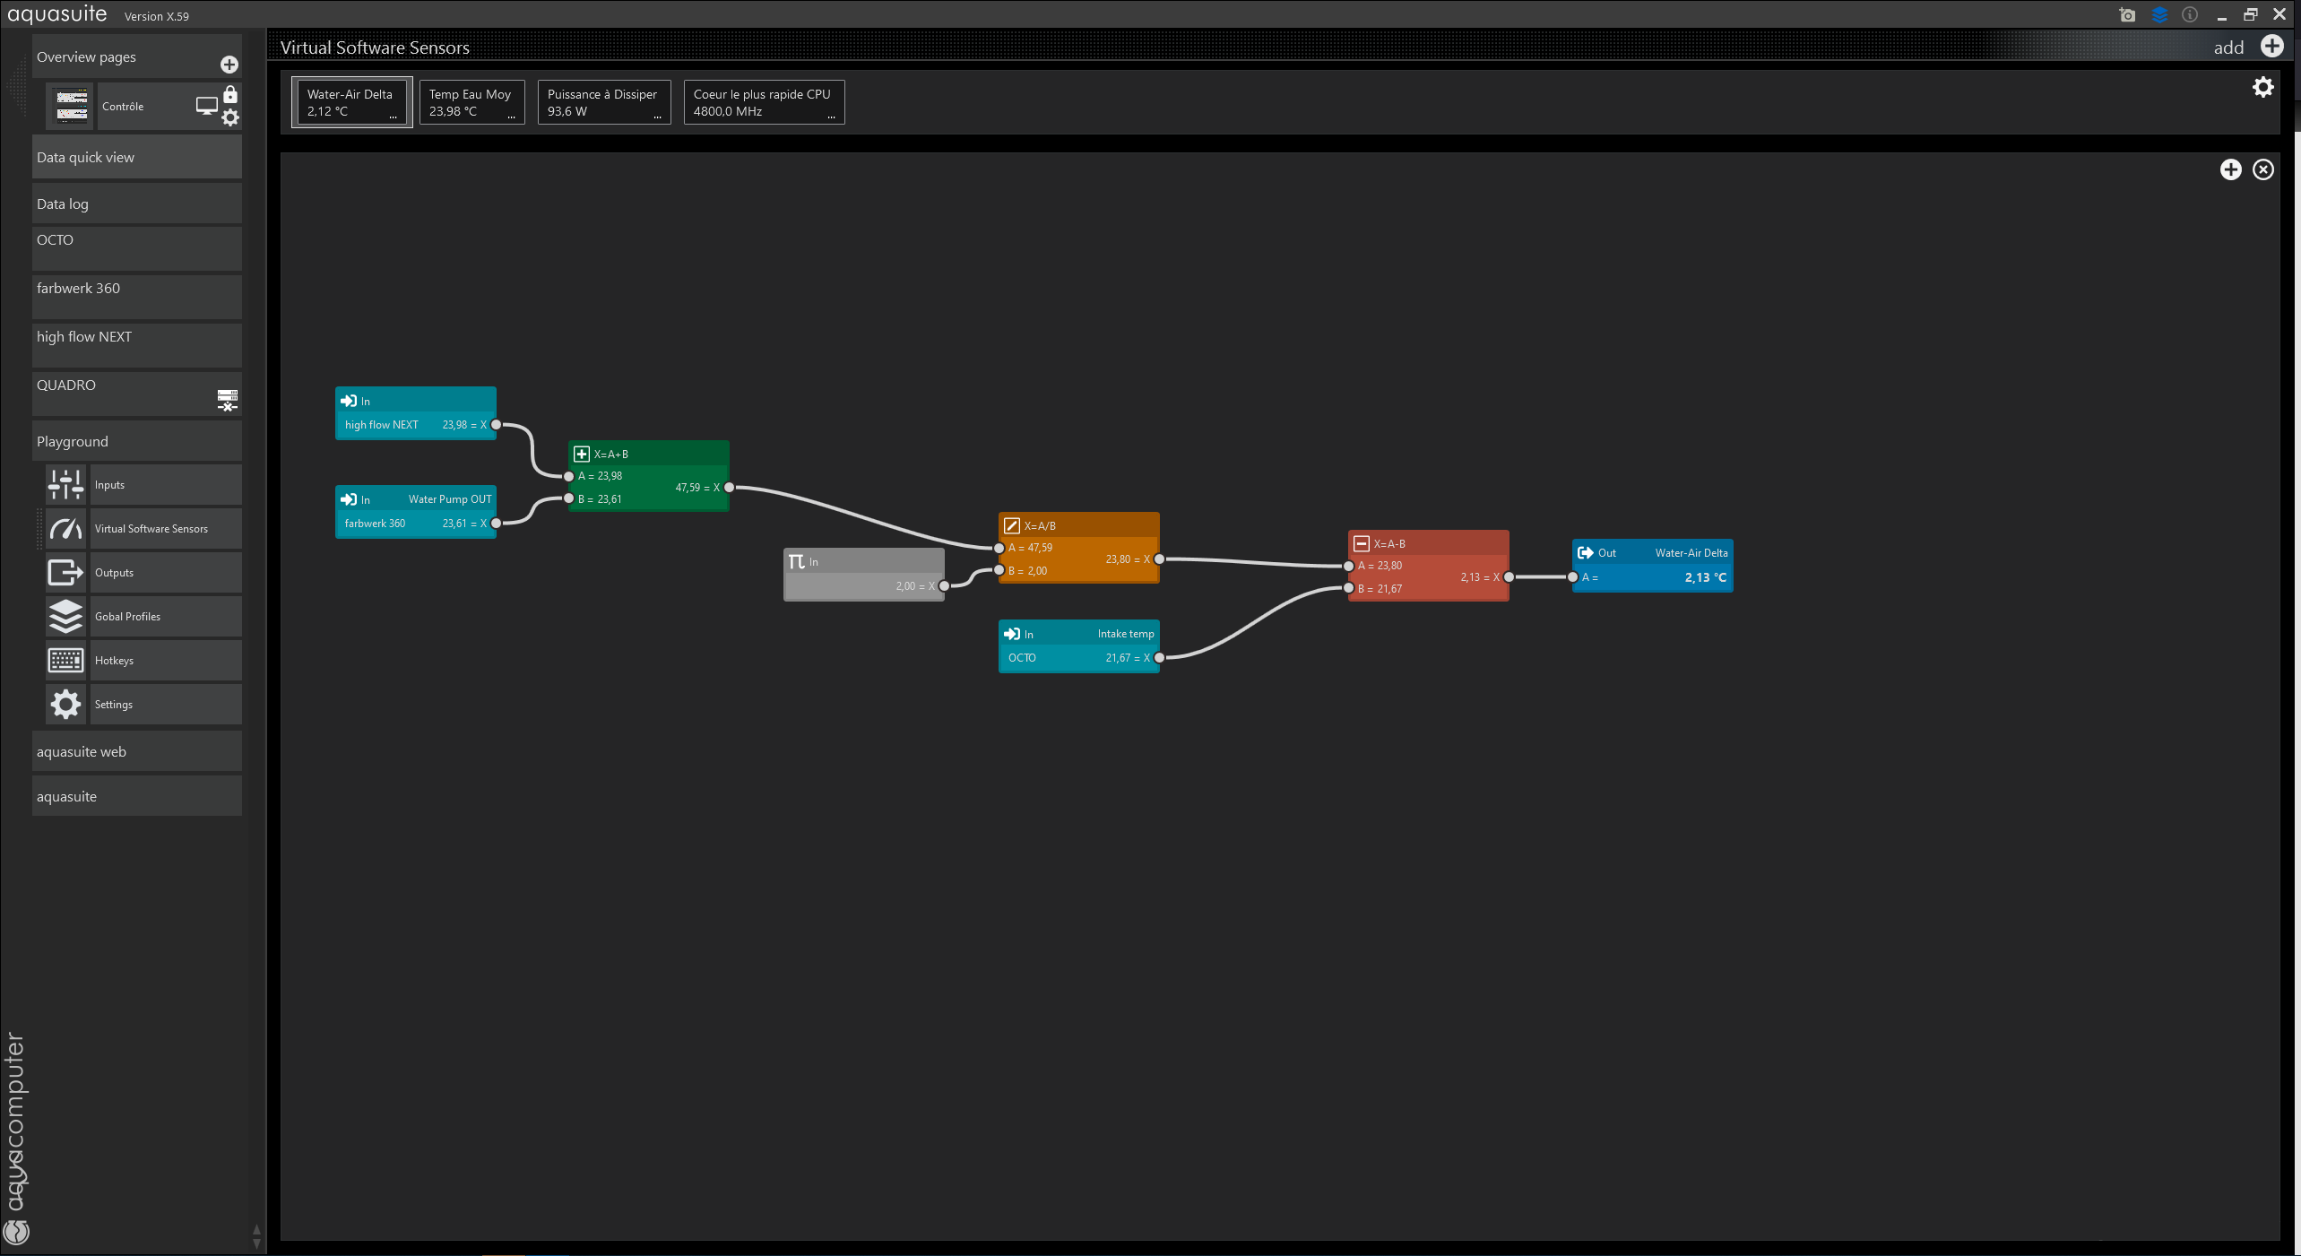Click the X=A+B addition node icon
Viewport: 2301px width, 1256px height.
(x=582, y=454)
